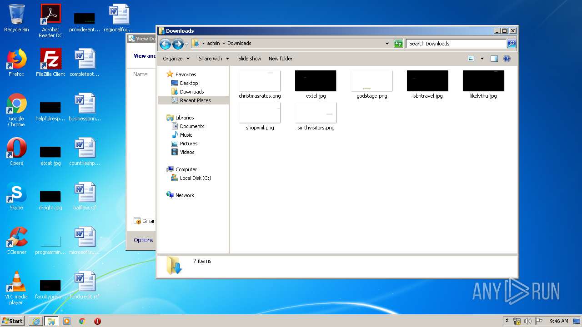
Task: Click the Opera taskbar icon
Action: pos(97,321)
